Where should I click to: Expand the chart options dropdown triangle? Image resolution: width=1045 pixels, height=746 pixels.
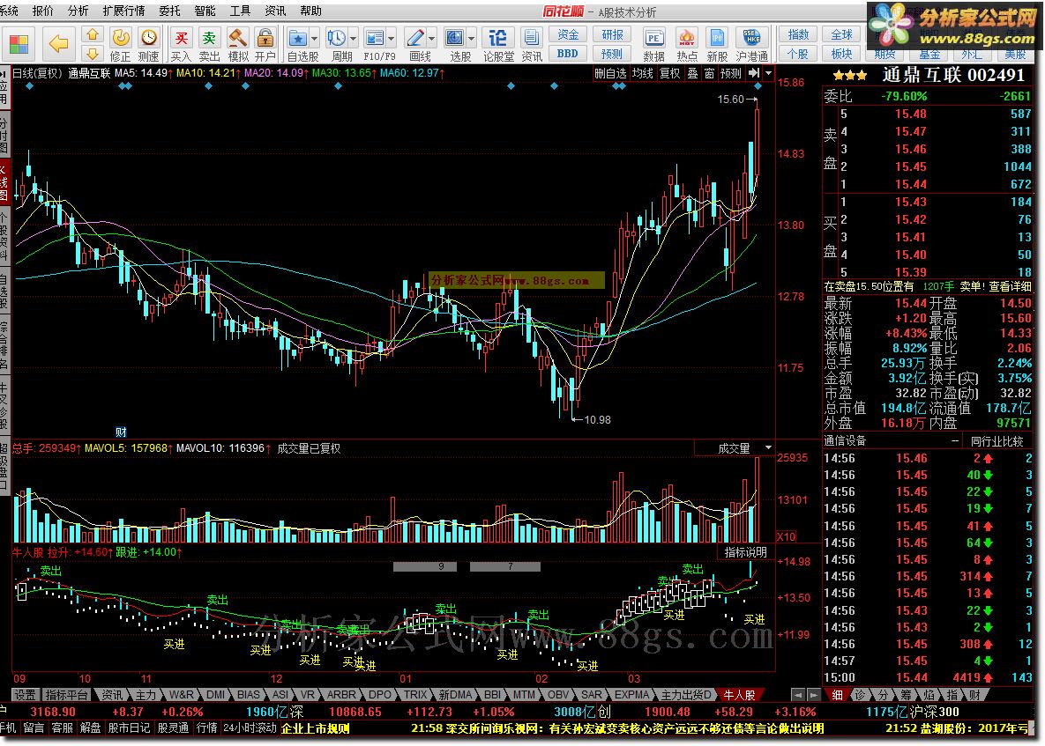(768, 73)
